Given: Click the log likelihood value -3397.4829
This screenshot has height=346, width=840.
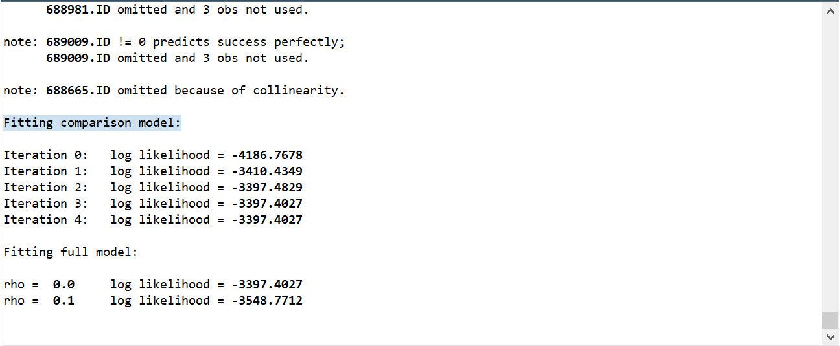Looking at the screenshot, I should (x=266, y=188).
